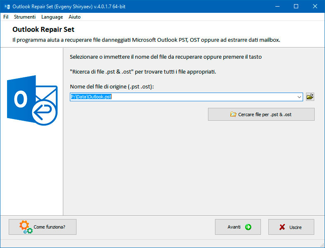Click the folder search icon on Cercare button

tap(233, 114)
